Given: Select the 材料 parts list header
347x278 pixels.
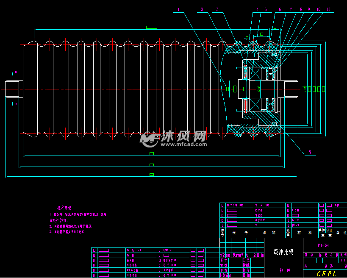Looking at the screenshot, I should (305, 233).
